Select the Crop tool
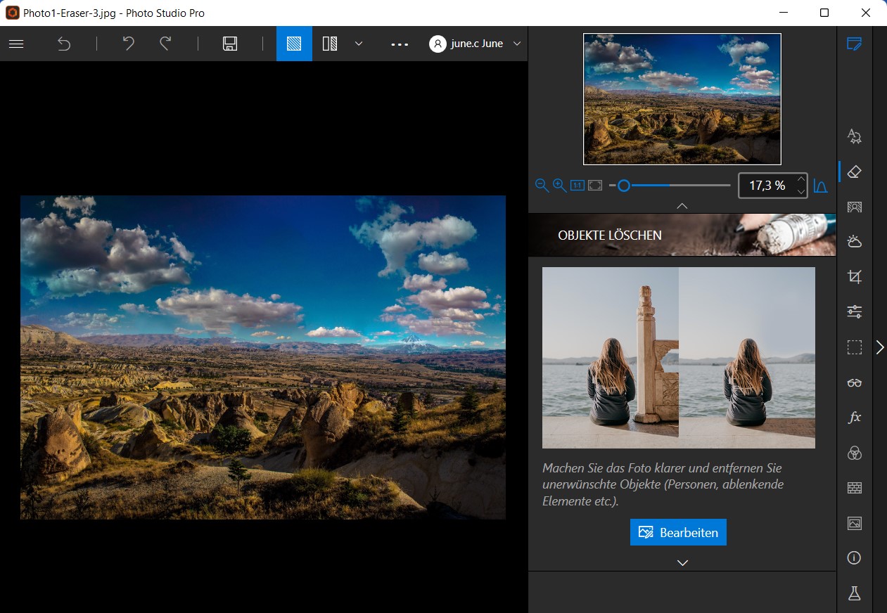The height and width of the screenshot is (613, 887). [x=855, y=277]
